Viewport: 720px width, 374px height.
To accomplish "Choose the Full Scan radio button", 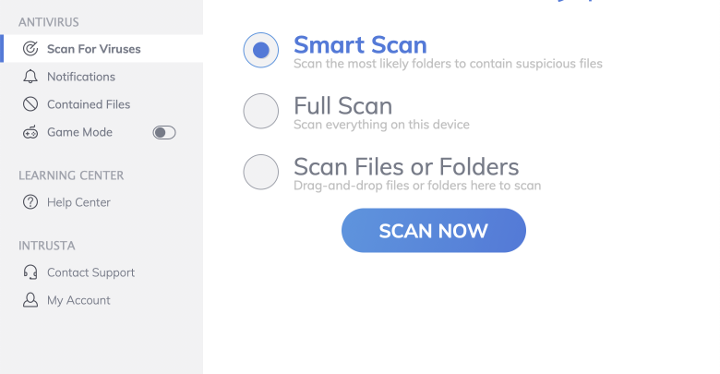I will click(260, 111).
